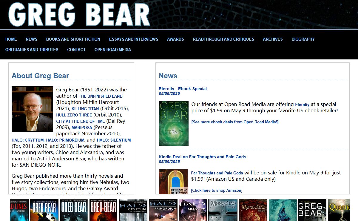This screenshot has height=221, width=358.
Task: Select ESSAYS AND INTERVIEWS in navigation
Action: coord(134,39)
